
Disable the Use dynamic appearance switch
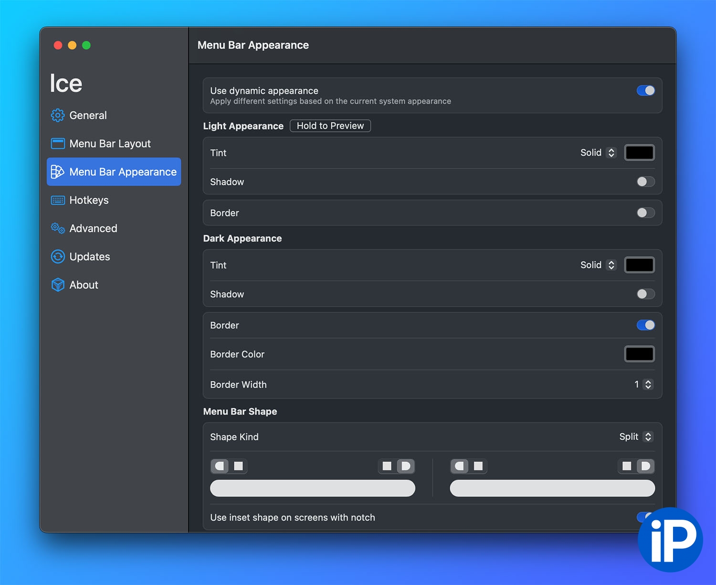pos(645,91)
